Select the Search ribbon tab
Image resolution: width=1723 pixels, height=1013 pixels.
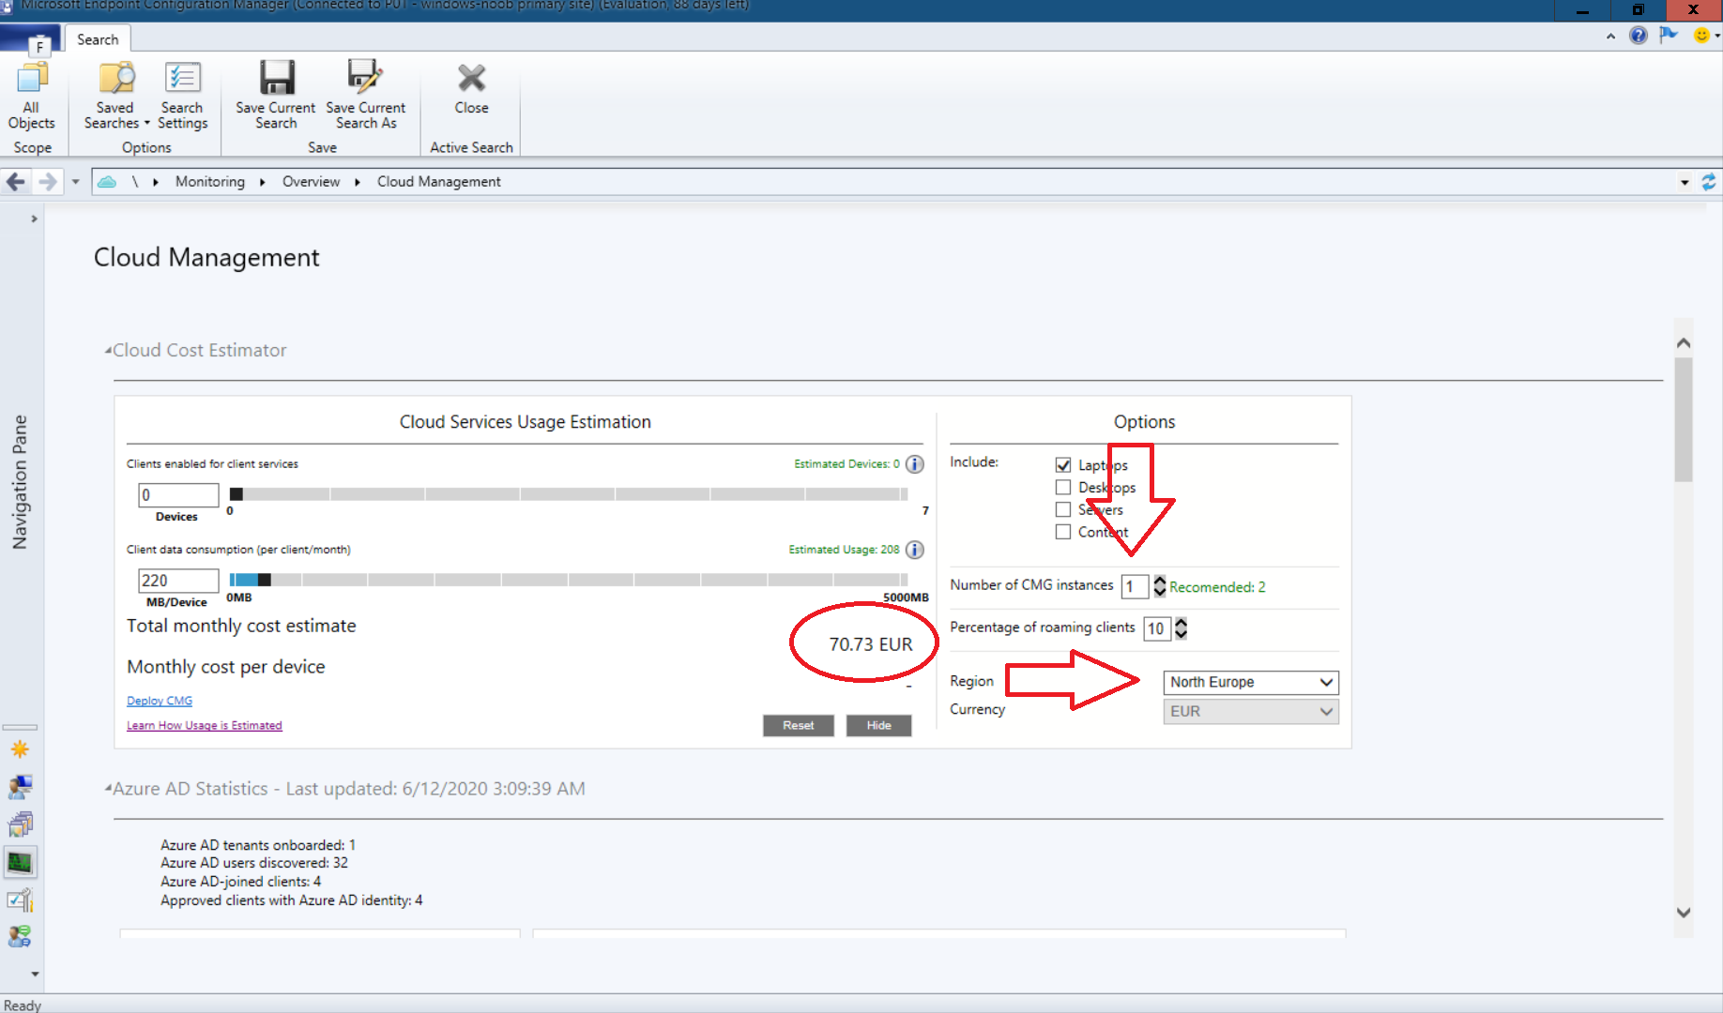(x=98, y=39)
